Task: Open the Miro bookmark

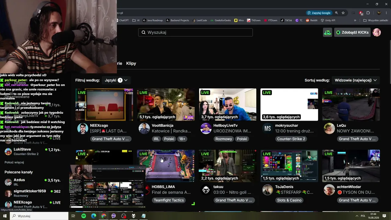Action: pyautogui.click(x=239, y=20)
